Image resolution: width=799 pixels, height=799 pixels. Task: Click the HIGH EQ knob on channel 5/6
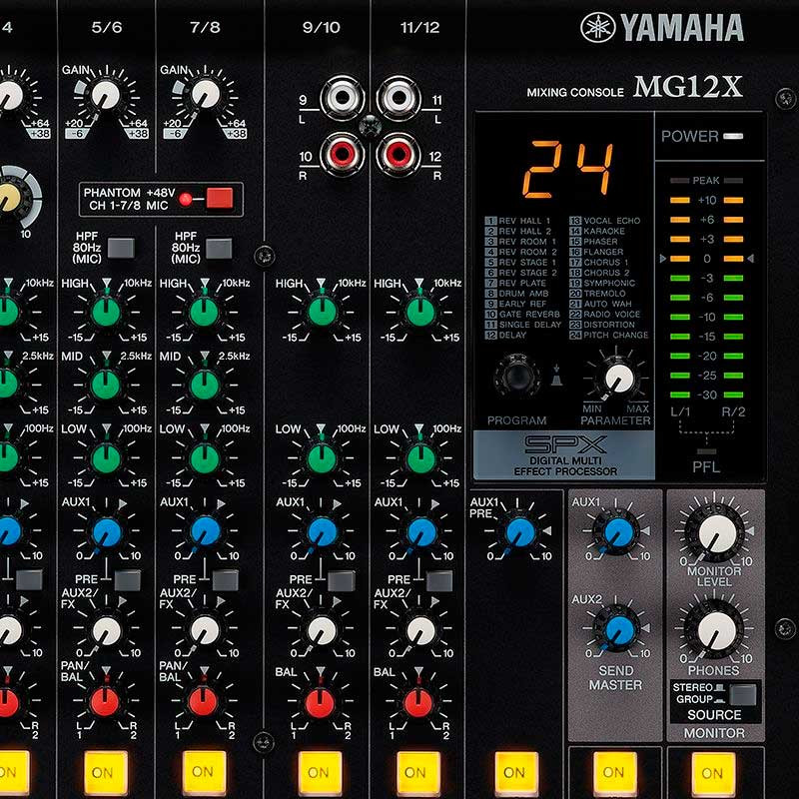[x=106, y=312]
